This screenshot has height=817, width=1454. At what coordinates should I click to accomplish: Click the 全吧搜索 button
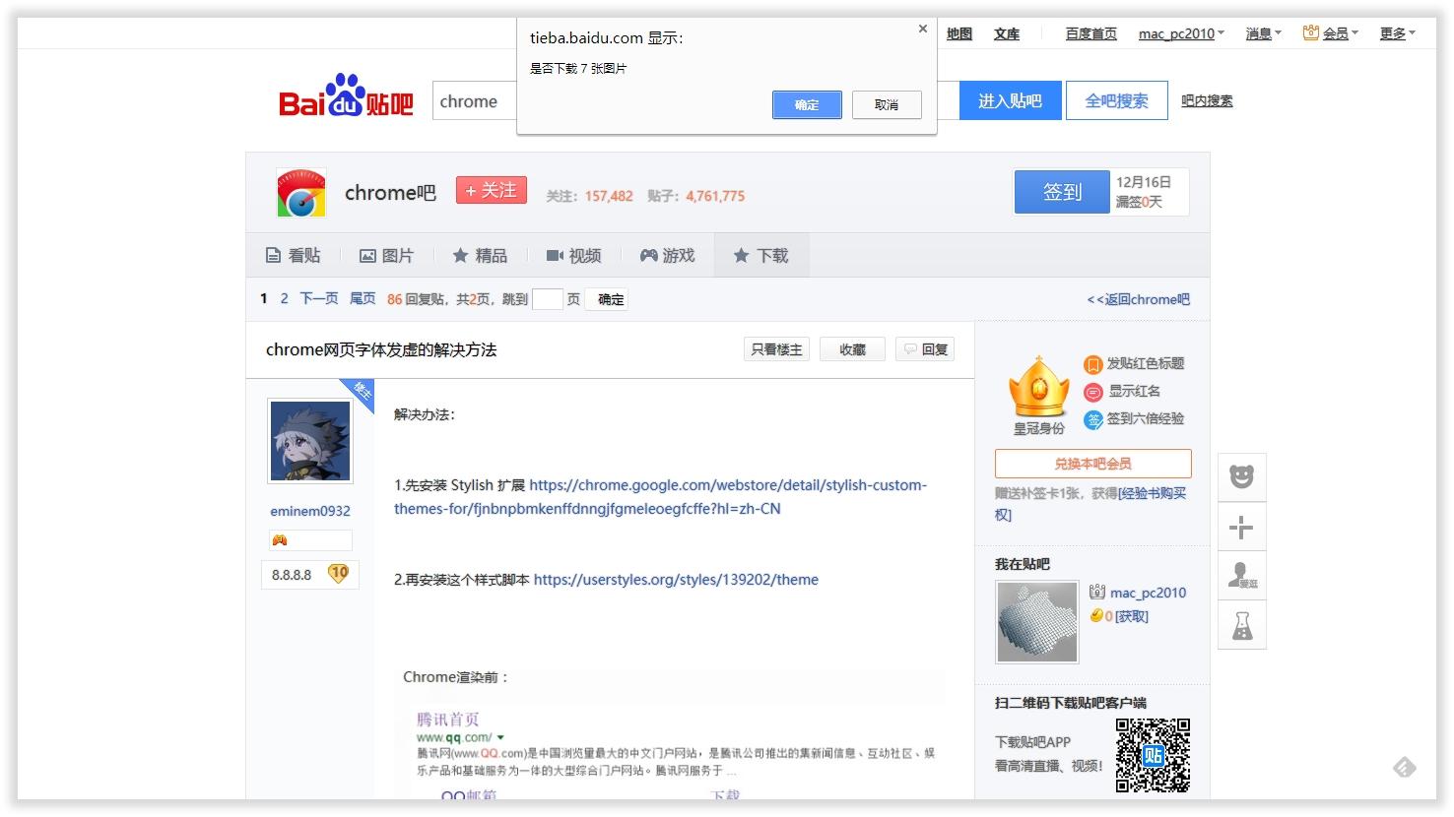1117,100
